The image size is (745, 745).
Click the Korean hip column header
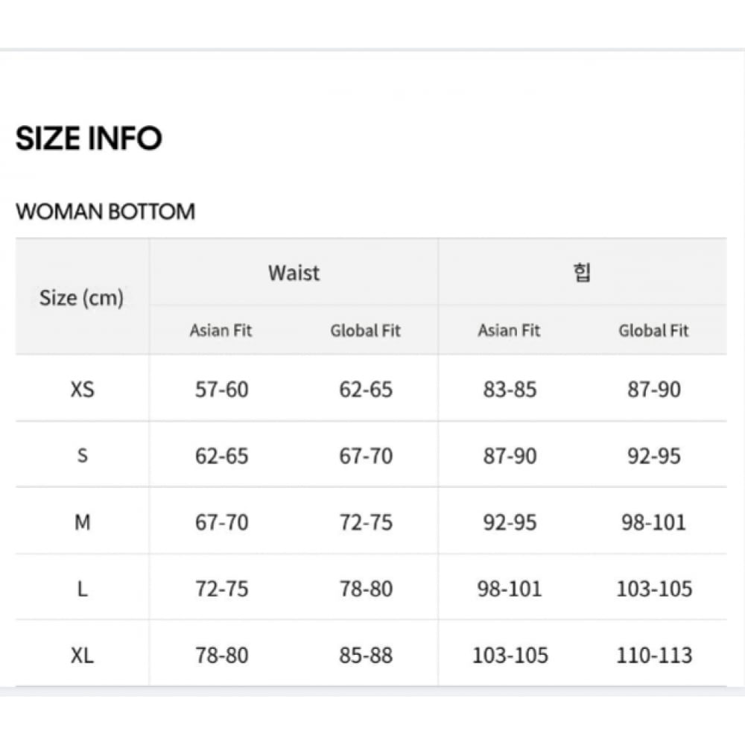point(582,273)
